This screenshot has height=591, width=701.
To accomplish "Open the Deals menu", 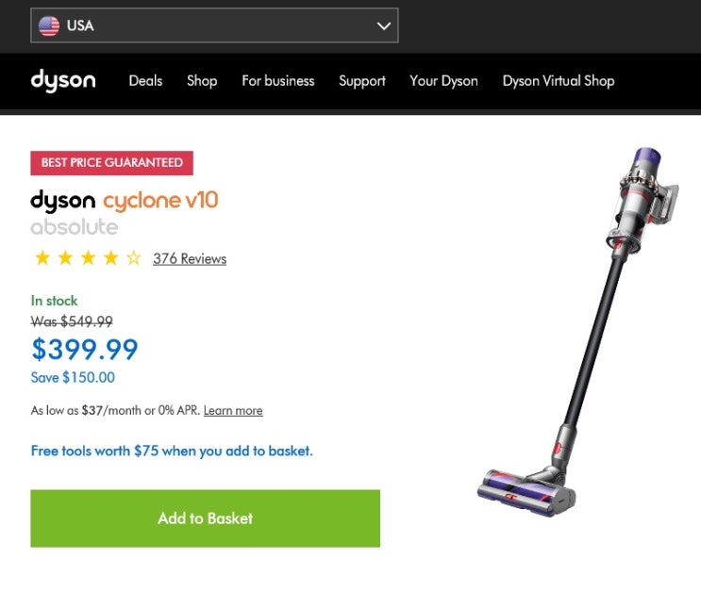I will [x=145, y=81].
